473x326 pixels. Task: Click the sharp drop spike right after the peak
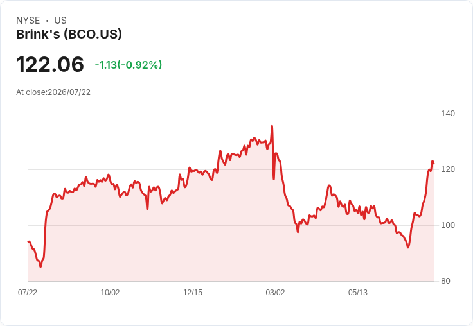(x=274, y=179)
